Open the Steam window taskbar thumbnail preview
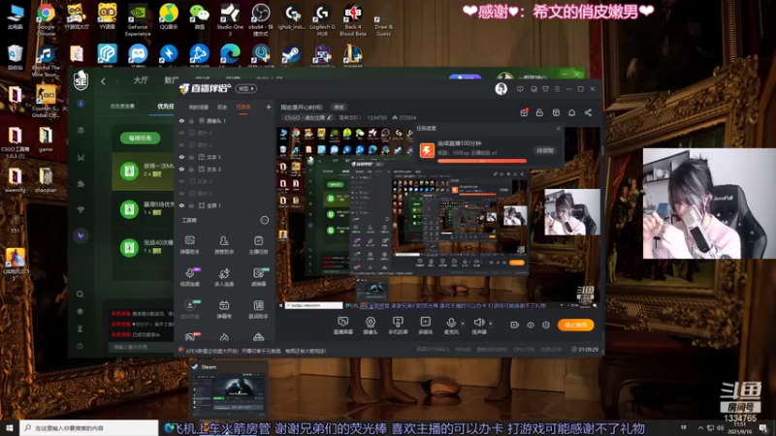Image resolution: width=776 pixels, height=436 pixels. (x=229, y=389)
